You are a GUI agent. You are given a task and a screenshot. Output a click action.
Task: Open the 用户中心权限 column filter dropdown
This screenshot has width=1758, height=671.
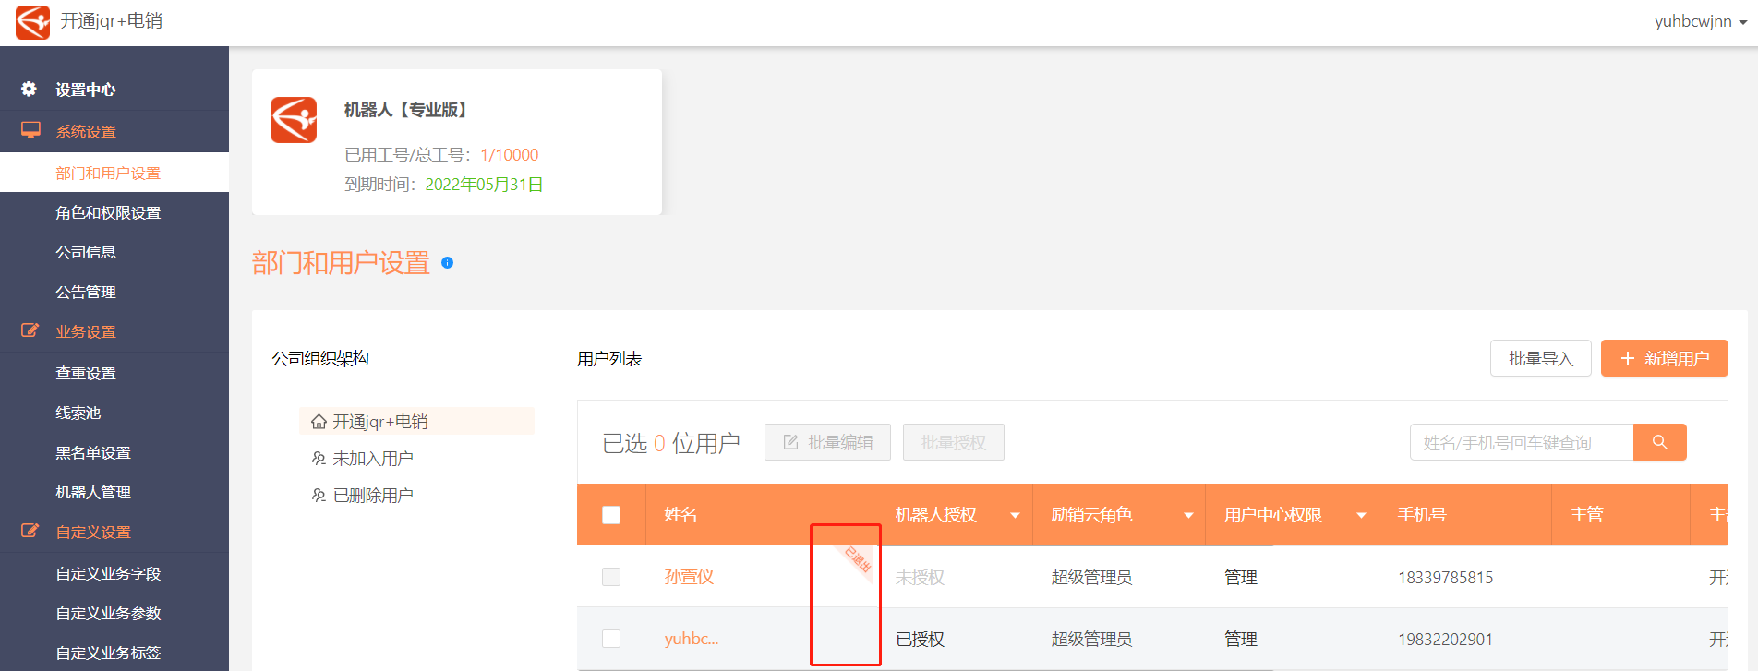click(x=1361, y=515)
